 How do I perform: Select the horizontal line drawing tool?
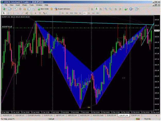point(18,13)
